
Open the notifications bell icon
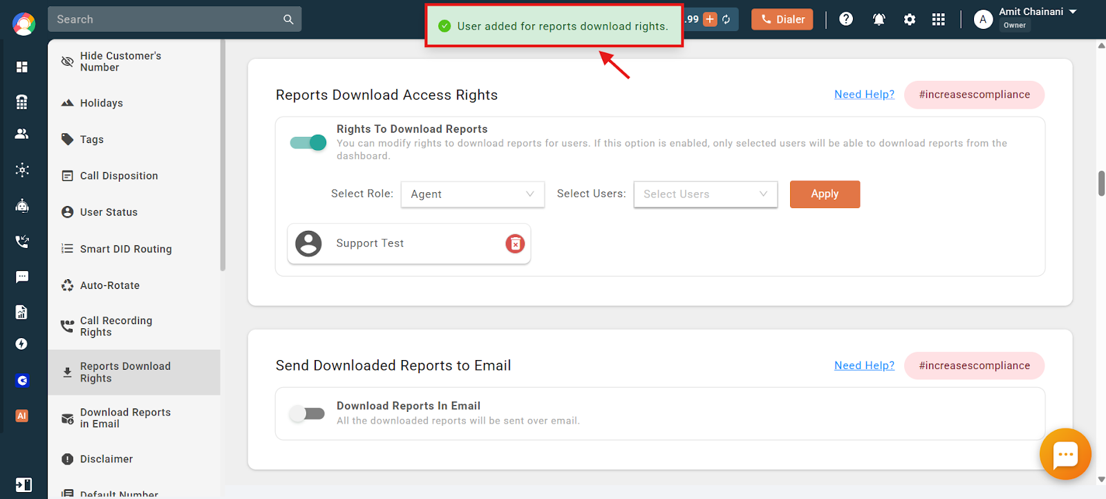(x=879, y=19)
